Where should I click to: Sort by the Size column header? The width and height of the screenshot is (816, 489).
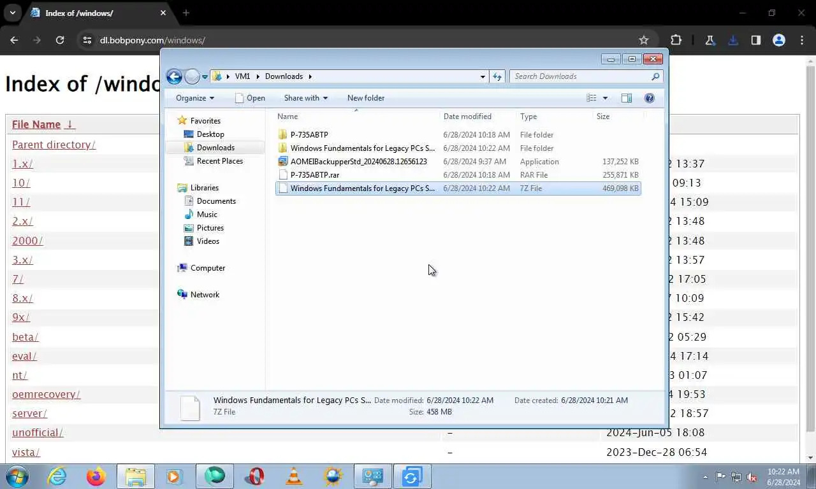618,117
